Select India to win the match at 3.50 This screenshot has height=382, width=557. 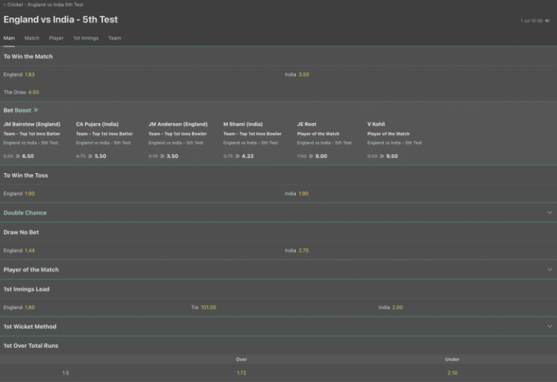click(x=303, y=75)
